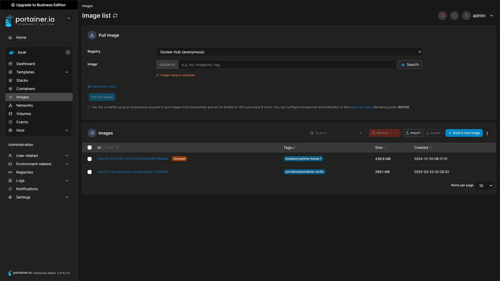Screen dimensions: 500x281
Task: Check the uptime-kuma image row checkbox
Action: click(x=90, y=159)
